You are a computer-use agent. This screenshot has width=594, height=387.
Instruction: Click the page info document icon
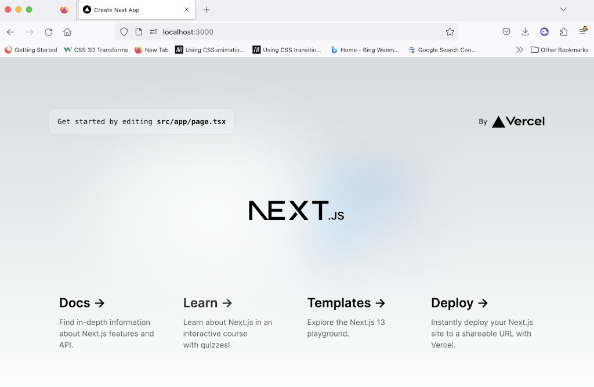click(x=139, y=32)
